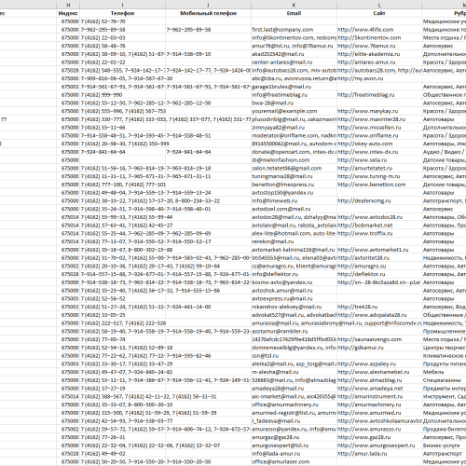Click the 'Телефон' header cell
Screen dimensions: 466x466
122,13
